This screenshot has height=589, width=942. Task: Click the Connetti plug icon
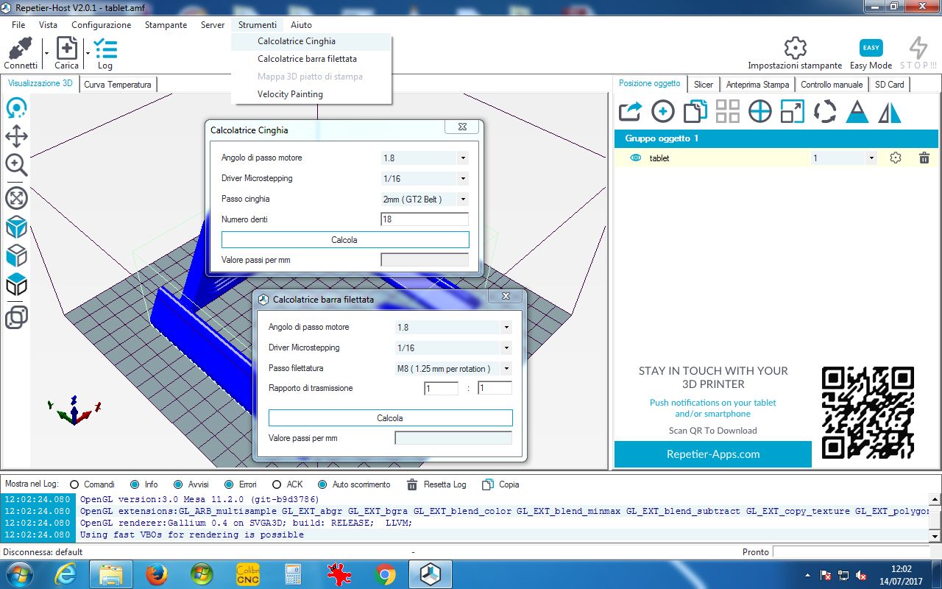coord(20,49)
